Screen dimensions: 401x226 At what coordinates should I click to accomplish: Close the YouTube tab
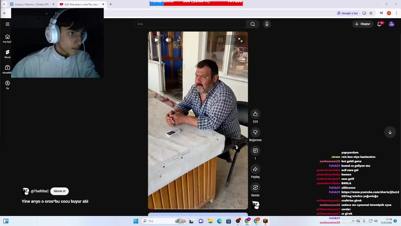[x=103, y=4]
